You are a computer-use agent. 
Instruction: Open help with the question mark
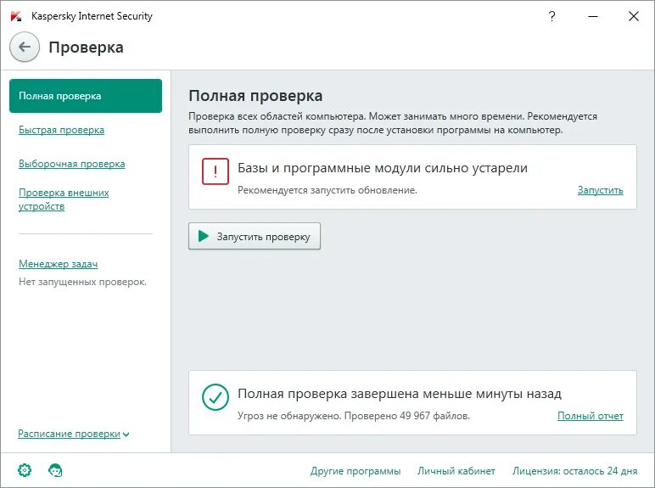click(551, 16)
